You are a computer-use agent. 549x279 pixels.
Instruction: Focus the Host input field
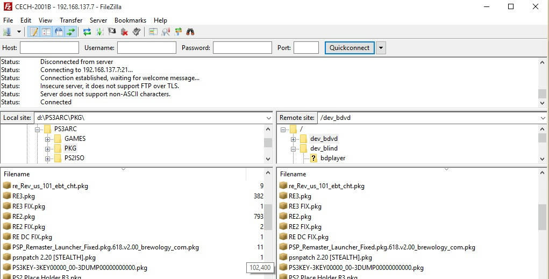(x=49, y=48)
